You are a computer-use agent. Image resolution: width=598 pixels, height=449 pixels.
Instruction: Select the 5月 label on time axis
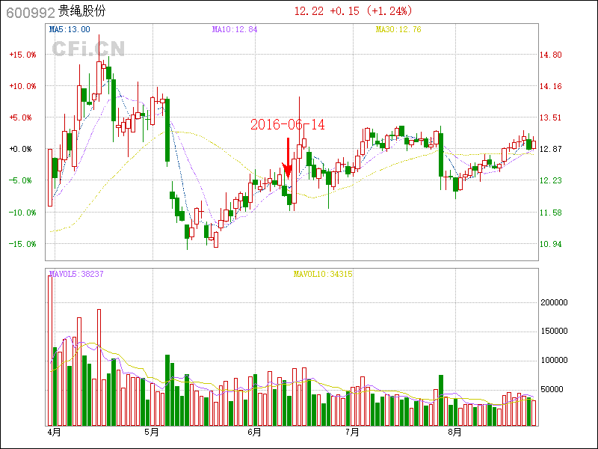click(x=152, y=433)
